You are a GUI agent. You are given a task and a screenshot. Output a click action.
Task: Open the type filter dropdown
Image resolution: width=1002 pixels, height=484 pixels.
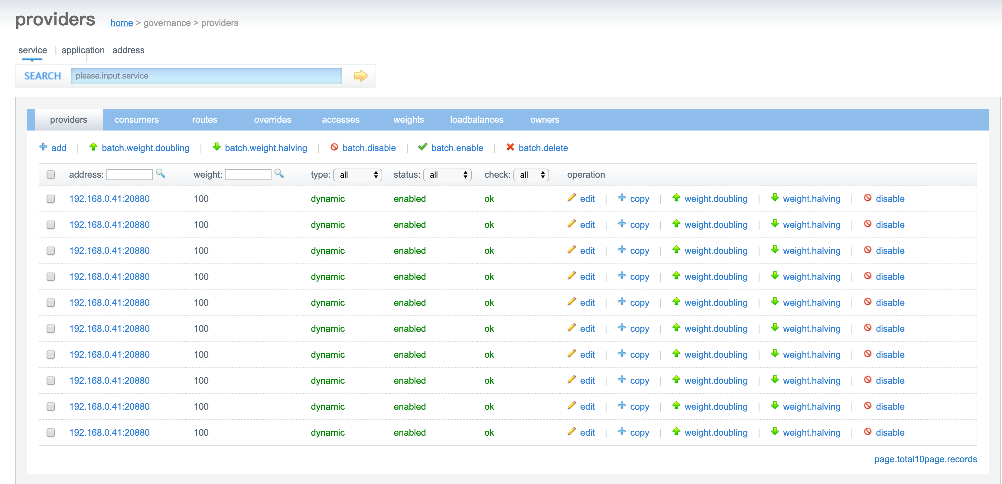click(357, 175)
